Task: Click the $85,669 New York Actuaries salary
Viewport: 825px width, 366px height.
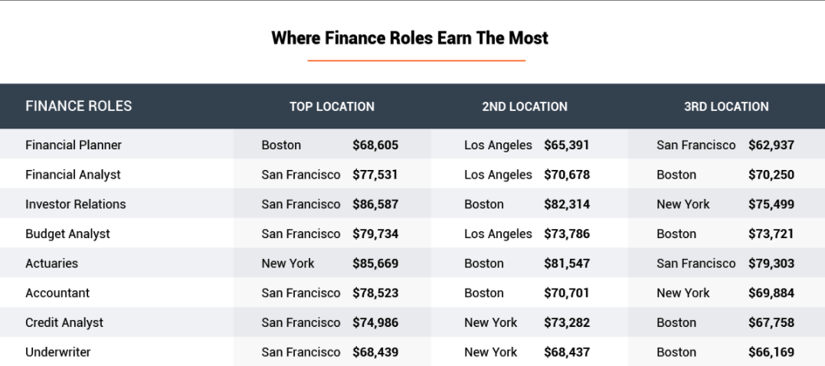Action: coord(375,263)
